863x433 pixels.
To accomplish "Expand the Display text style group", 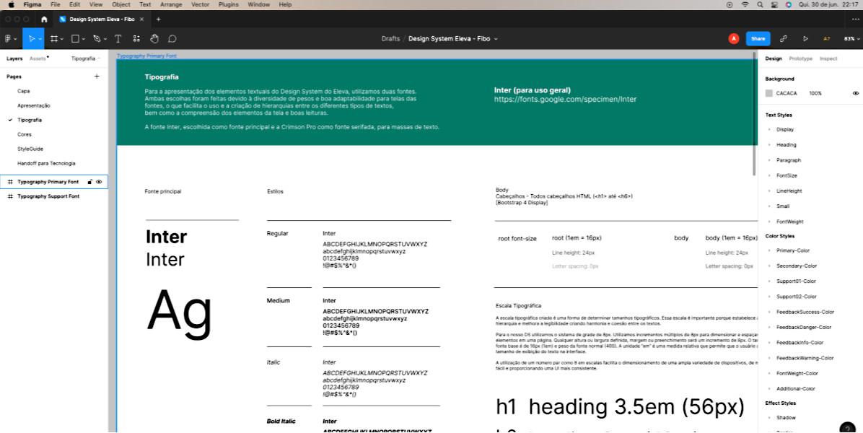I will click(x=769, y=129).
